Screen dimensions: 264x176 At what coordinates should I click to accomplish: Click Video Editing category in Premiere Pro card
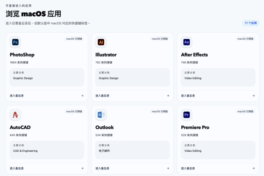[x=193, y=151]
